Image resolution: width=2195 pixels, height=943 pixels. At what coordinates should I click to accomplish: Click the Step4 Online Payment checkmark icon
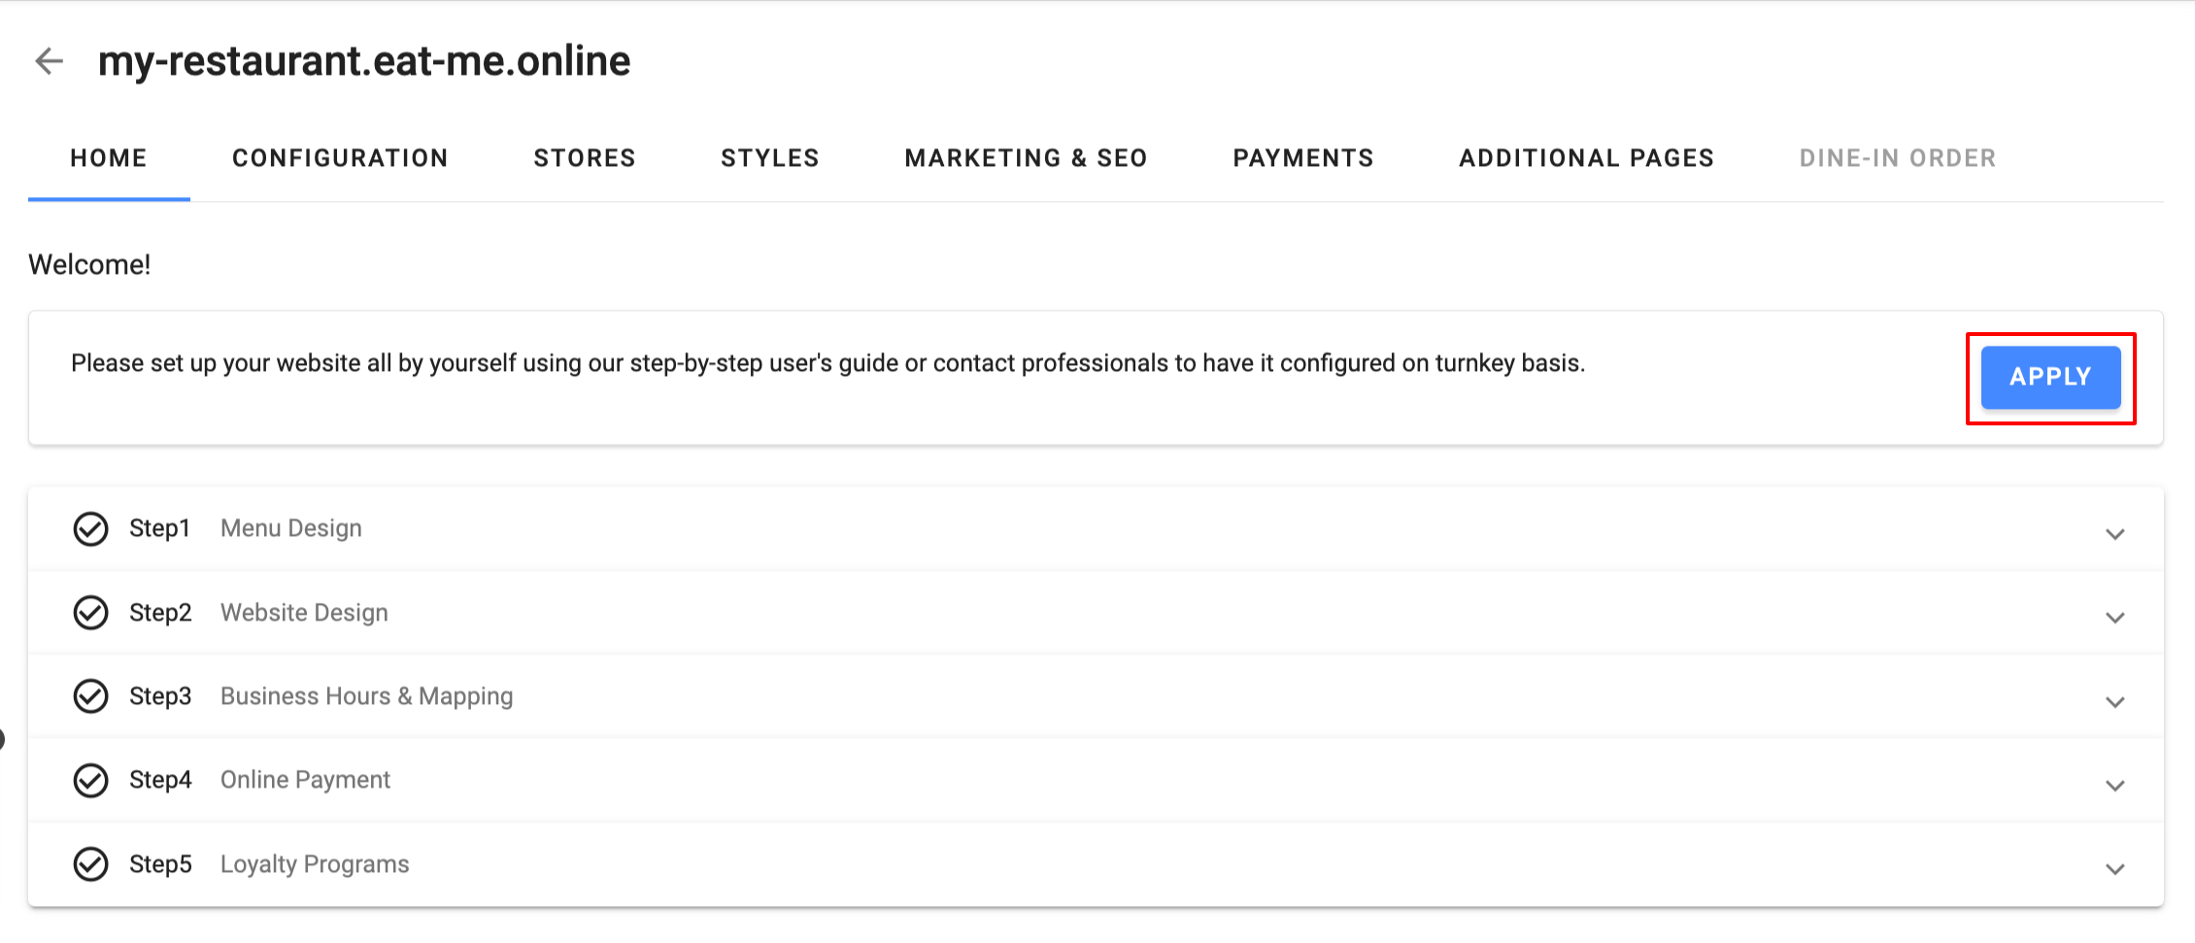tap(91, 780)
